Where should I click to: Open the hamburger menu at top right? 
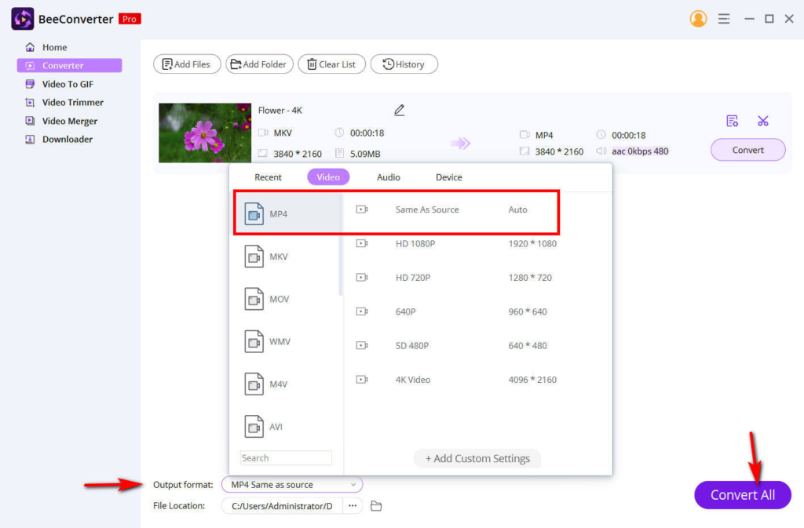point(724,18)
